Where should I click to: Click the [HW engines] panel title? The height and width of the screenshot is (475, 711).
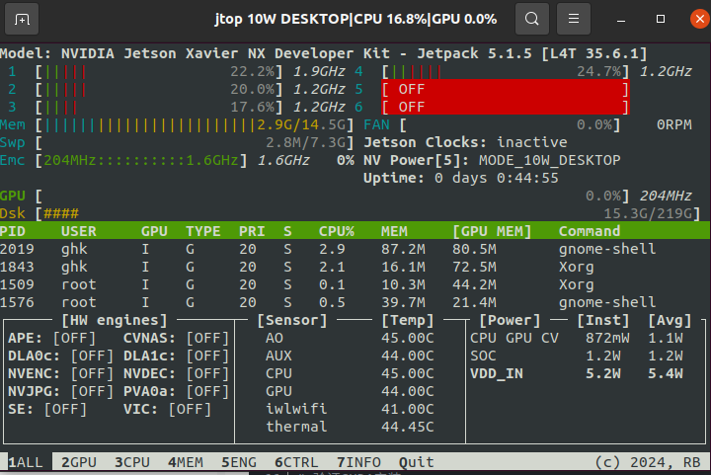point(115,320)
